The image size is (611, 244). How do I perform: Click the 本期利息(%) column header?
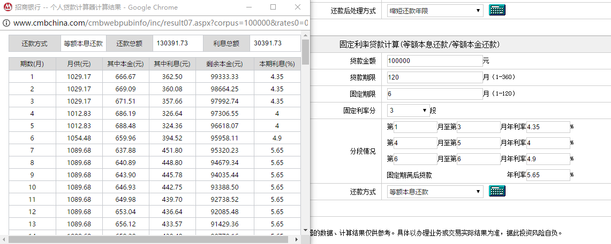pyautogui.click(x=277, y=64)
